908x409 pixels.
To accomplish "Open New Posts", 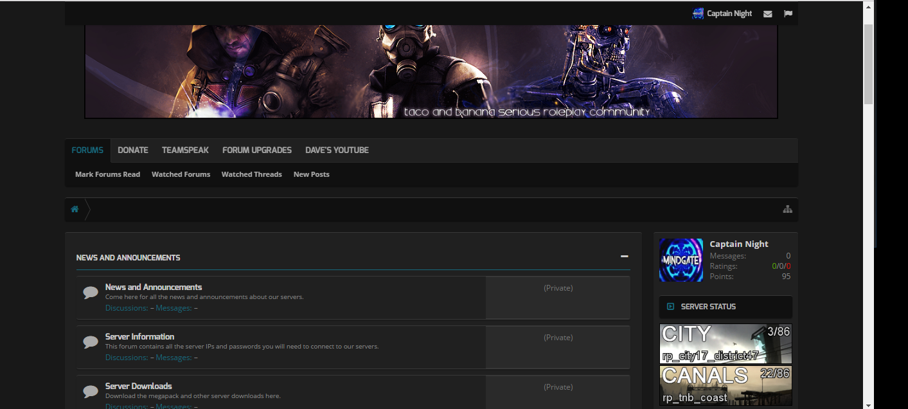I will click(x=312, y=174).
